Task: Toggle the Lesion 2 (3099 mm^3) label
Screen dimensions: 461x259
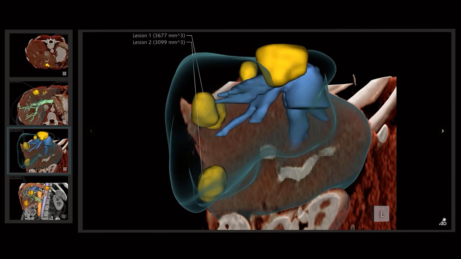Action: (x=158, y=42)
